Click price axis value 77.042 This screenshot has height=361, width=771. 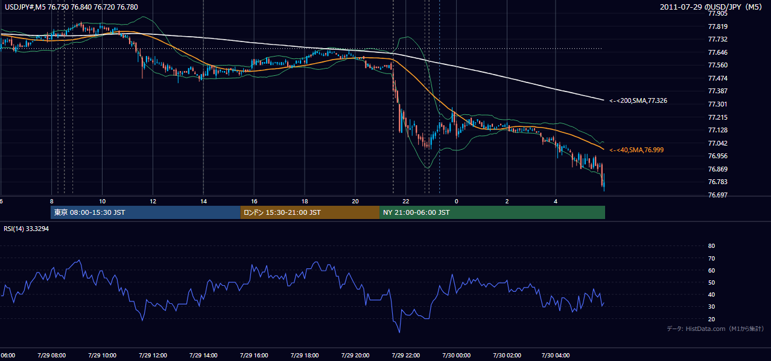tap(717, 143)
